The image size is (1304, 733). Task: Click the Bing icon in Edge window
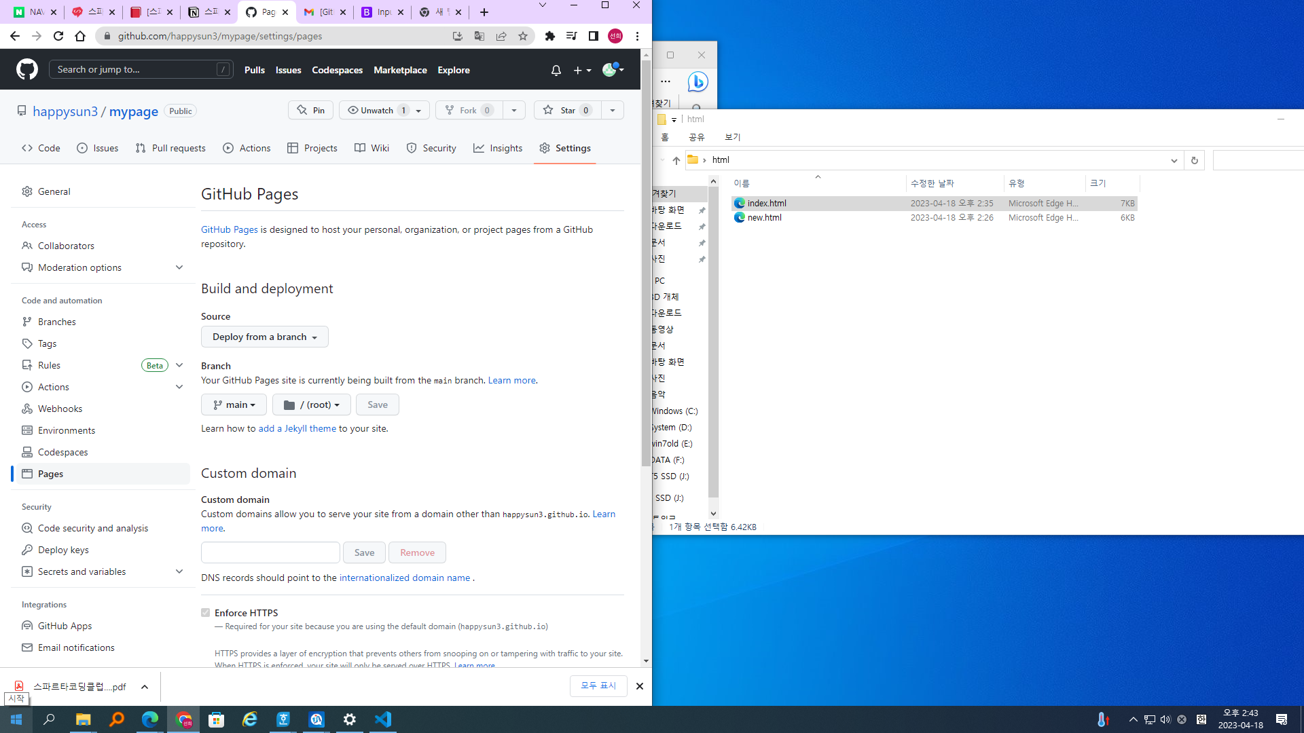(x=698, y=81)
